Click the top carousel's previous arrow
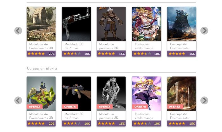 pyautogui.click(x=18, y=30)
